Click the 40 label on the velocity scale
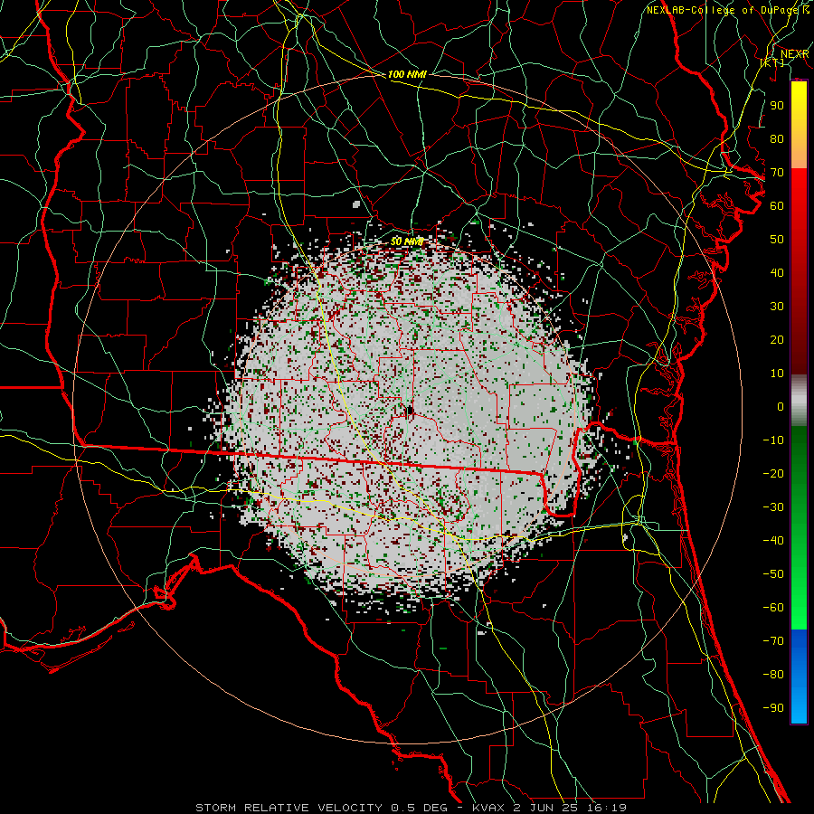The width and height of the screenshot is (814, 814). [x=777, y=272]
